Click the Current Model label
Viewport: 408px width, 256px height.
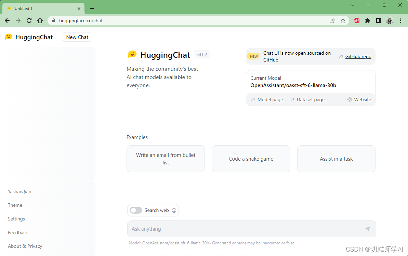click(266, 78)
